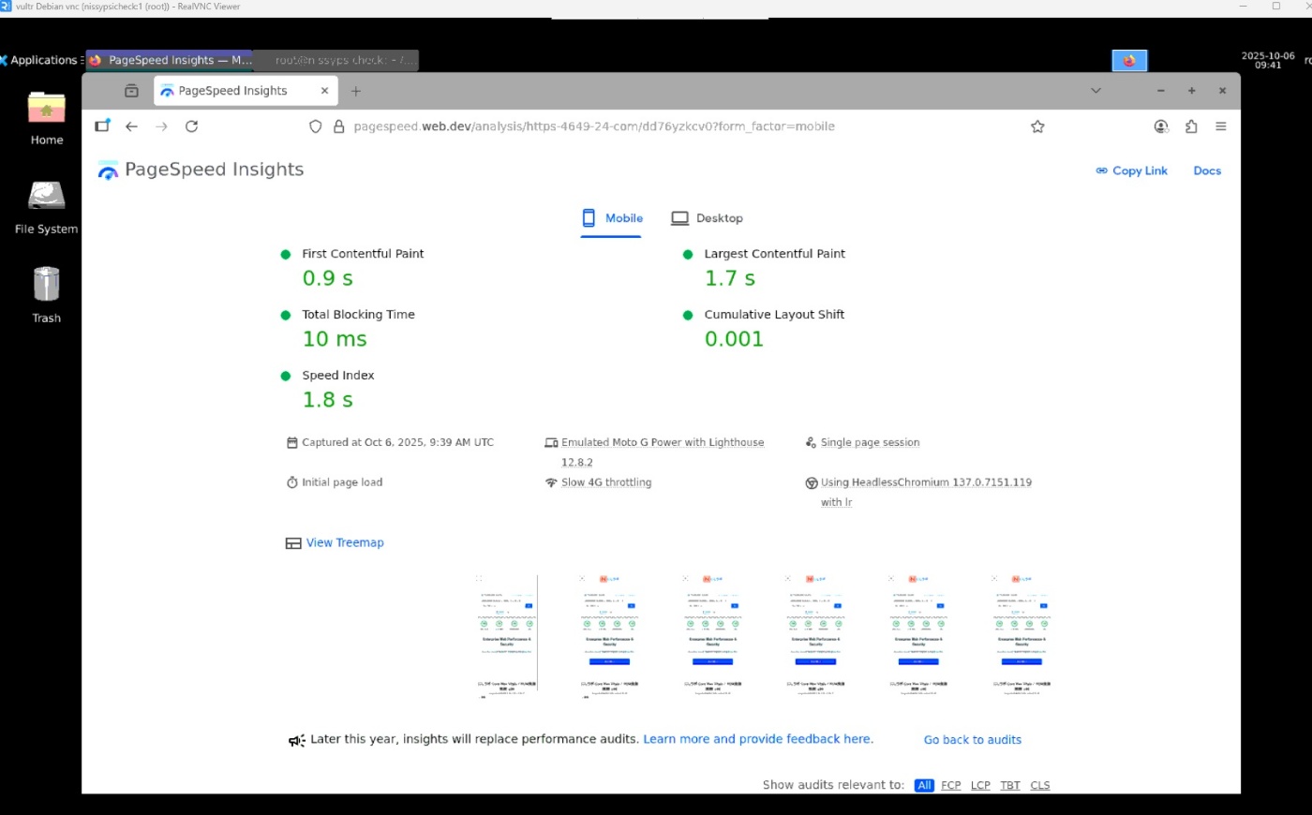Screen dimensions: 1312x815
Task: Open the browser account menu
Action: 1161,126
